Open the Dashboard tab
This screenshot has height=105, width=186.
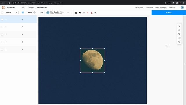pos(139,8)
